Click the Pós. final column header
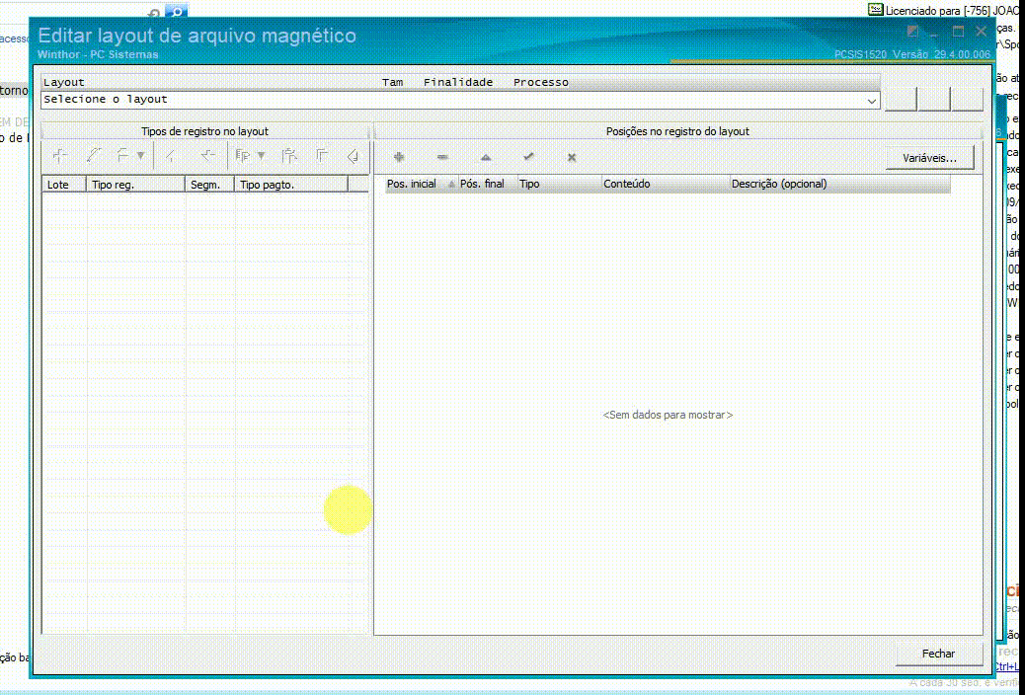1025x695 pixels. click(488, 184)
